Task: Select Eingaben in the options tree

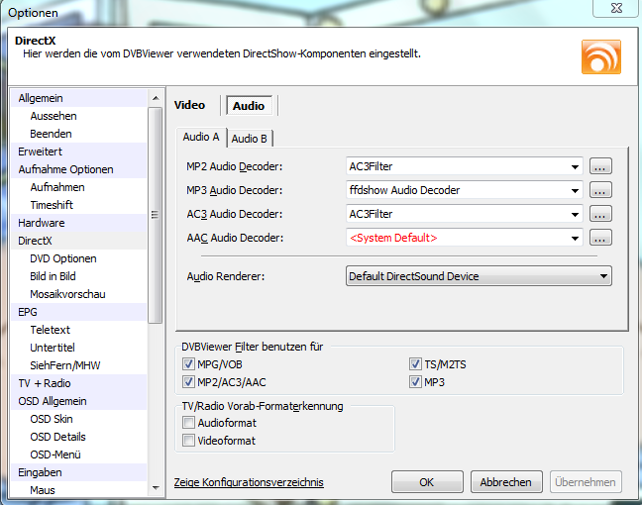Action: (x=78, y=472)
